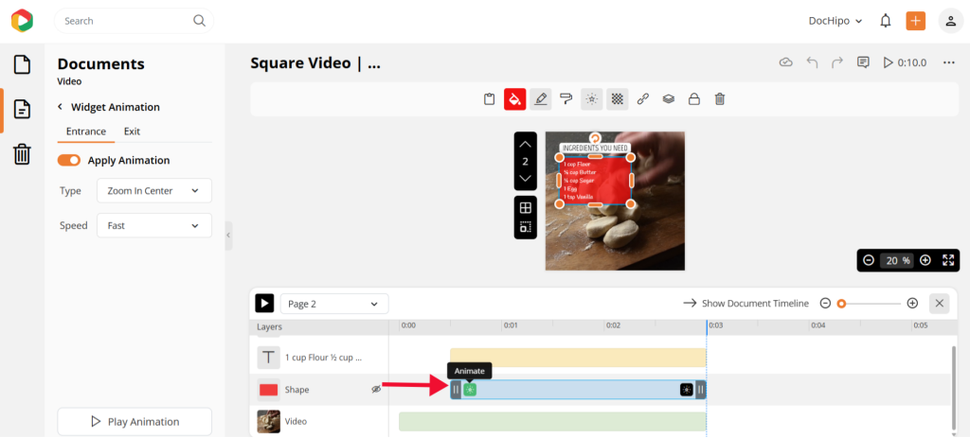The height and width of the screenshot is (438, 970).
Task: Go back from Widget Animation
Action: (x=60, y=107)
